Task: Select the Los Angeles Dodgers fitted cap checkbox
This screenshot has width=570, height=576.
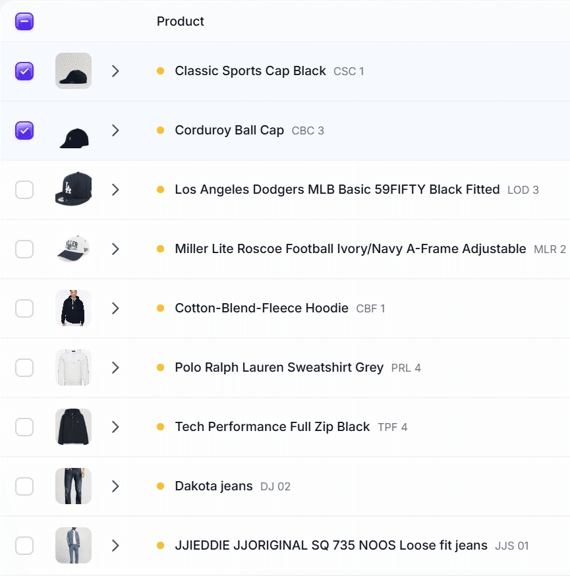Action: pos(24,189)
